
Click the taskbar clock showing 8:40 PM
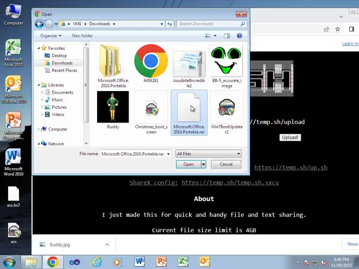341,262
